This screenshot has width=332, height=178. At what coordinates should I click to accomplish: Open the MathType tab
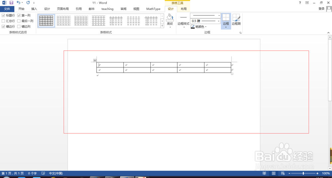click(x=153, y=9)
